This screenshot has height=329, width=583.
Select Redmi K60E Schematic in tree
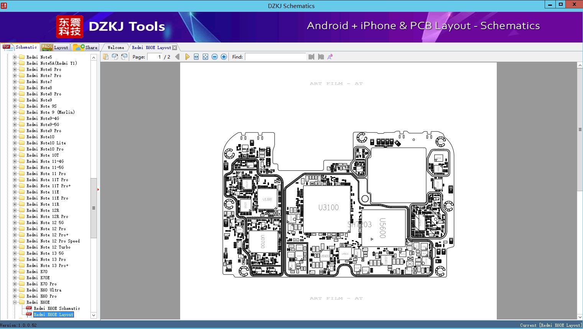[x=57, y=308]
